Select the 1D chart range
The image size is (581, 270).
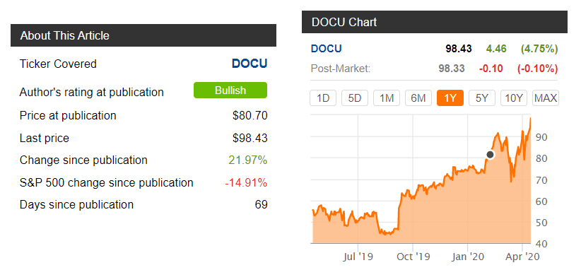(323, 98)
